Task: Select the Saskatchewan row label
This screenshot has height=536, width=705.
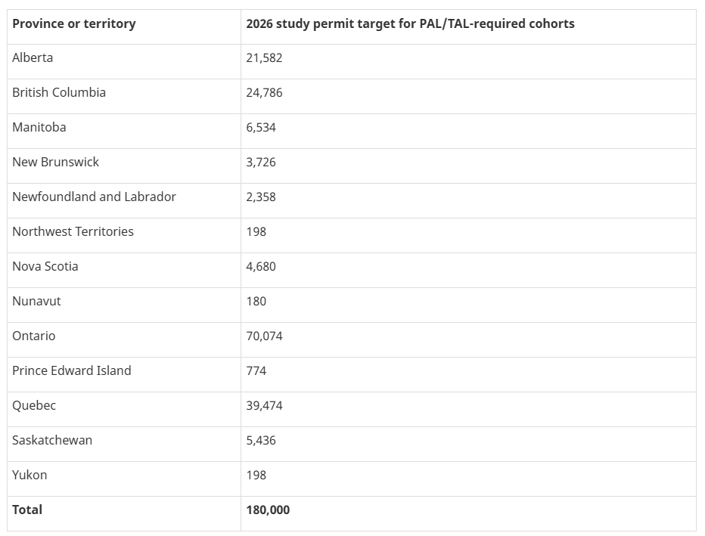Action: 52,440
